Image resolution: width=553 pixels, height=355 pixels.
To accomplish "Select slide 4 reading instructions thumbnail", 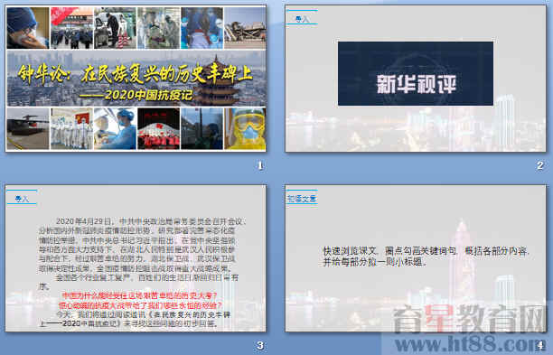I will point(416,258).
